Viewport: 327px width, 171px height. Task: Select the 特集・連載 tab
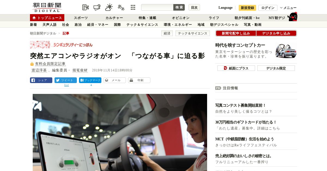click(147, 18)
